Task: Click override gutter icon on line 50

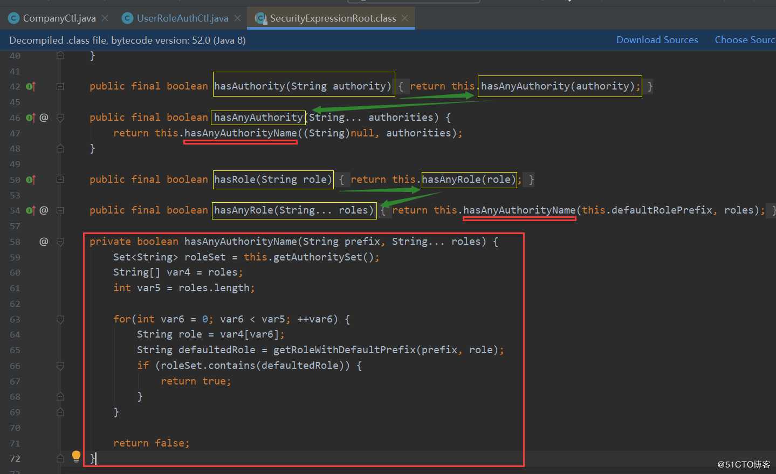Action: pos(31,180)
